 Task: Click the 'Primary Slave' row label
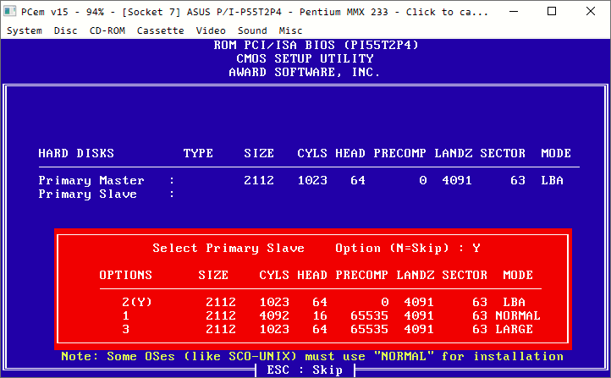(x=88, y=194)
